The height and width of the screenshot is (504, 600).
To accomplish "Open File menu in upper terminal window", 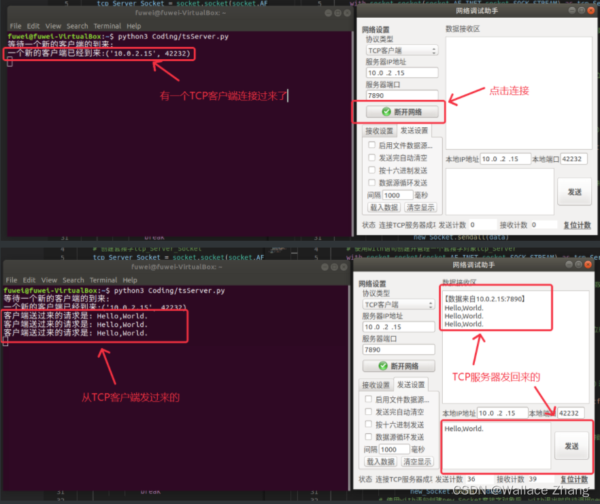I will 16,26.
